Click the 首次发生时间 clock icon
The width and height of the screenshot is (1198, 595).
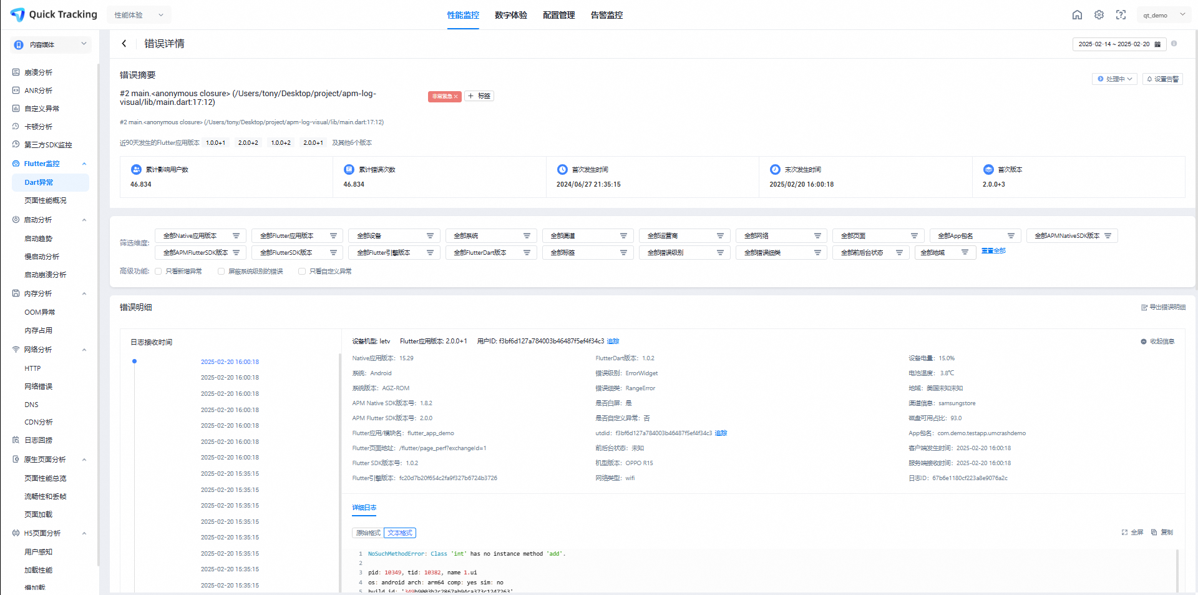click(x=562, y=169)
